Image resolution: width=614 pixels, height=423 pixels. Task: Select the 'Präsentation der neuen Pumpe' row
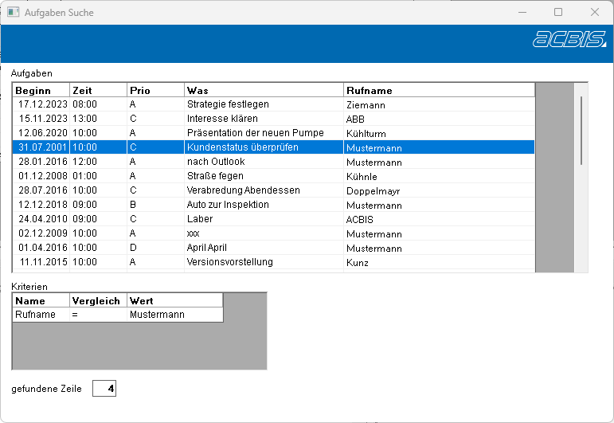(255, 133)
